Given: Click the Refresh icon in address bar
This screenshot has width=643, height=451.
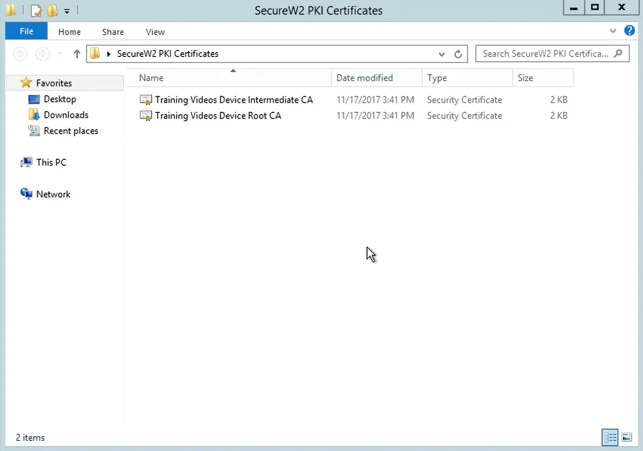Looking at the screenshot, I should click(x=458, y=54).
